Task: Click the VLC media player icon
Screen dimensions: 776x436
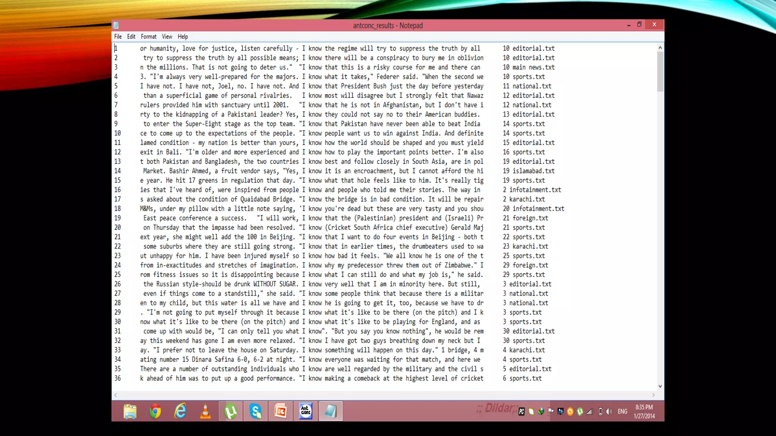Action: [x=205, y=411]
